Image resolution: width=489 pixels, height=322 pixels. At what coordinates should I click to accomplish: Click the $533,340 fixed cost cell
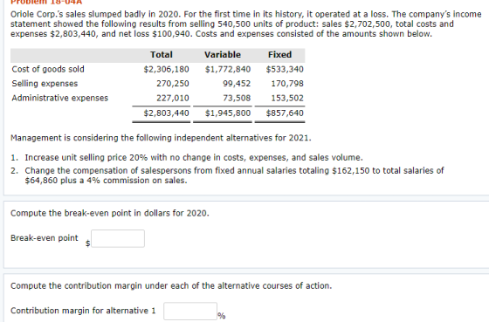click(285, 69)
